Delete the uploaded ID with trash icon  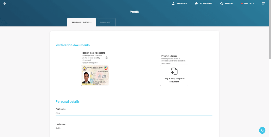[106, 58]
